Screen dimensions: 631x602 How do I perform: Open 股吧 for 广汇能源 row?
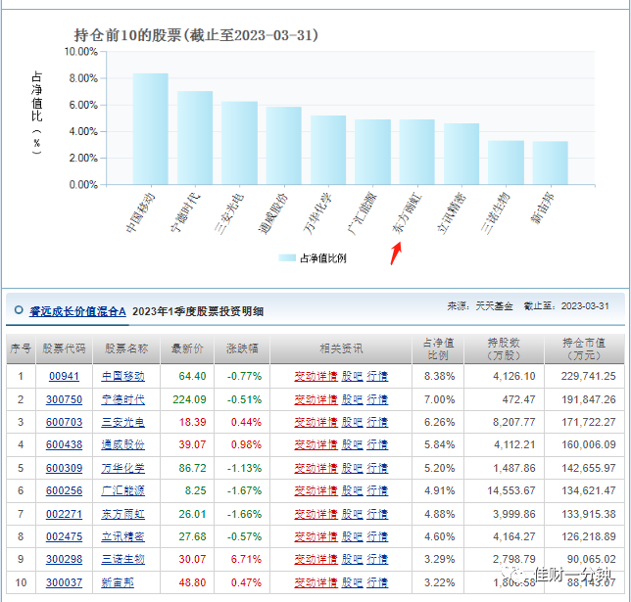point(352,490)
